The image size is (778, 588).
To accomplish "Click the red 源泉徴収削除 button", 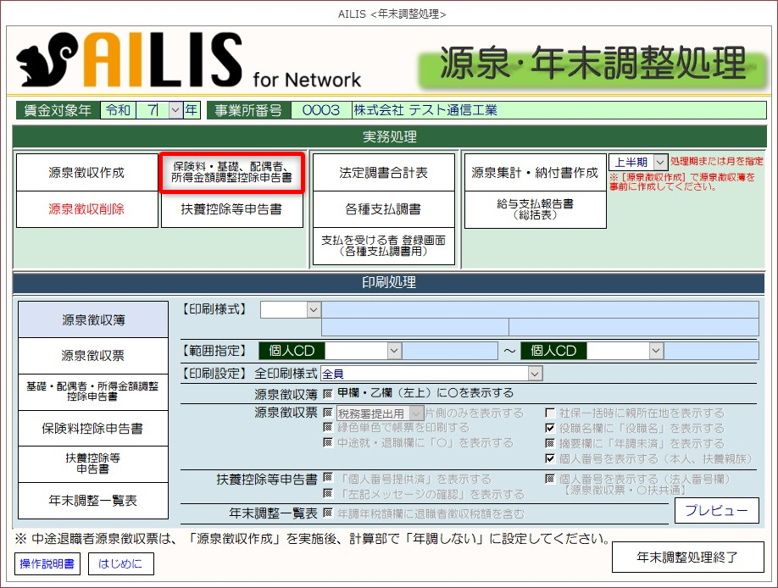I will click(86, 209).
